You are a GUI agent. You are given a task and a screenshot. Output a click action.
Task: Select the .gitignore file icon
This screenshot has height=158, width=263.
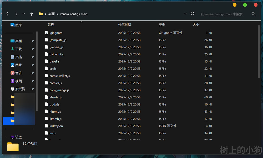pyautogui.click(x=47, y=33)
